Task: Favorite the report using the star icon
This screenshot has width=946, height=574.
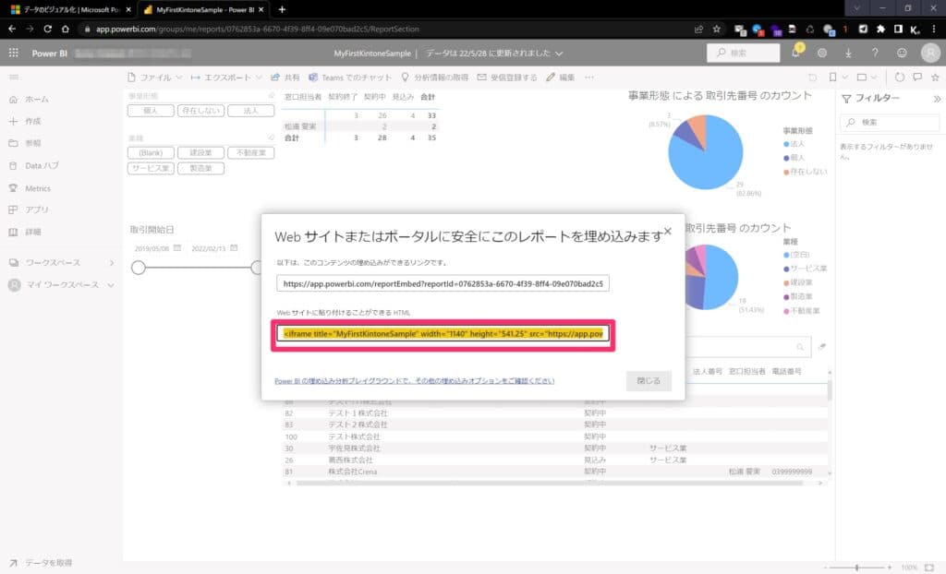Action: click(935, 78)
